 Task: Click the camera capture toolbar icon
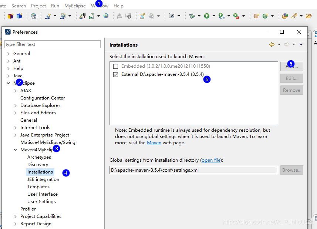click(172, 16)
